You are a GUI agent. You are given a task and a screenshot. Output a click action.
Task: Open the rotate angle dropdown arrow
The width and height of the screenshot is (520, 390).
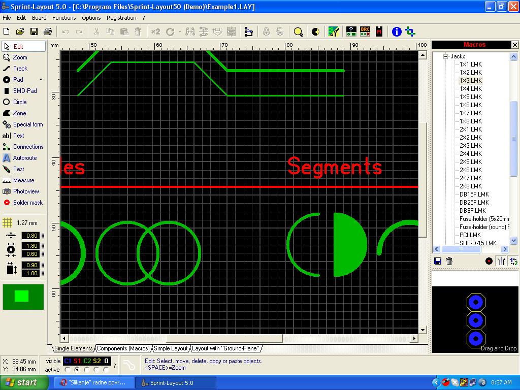pos(180,31)
